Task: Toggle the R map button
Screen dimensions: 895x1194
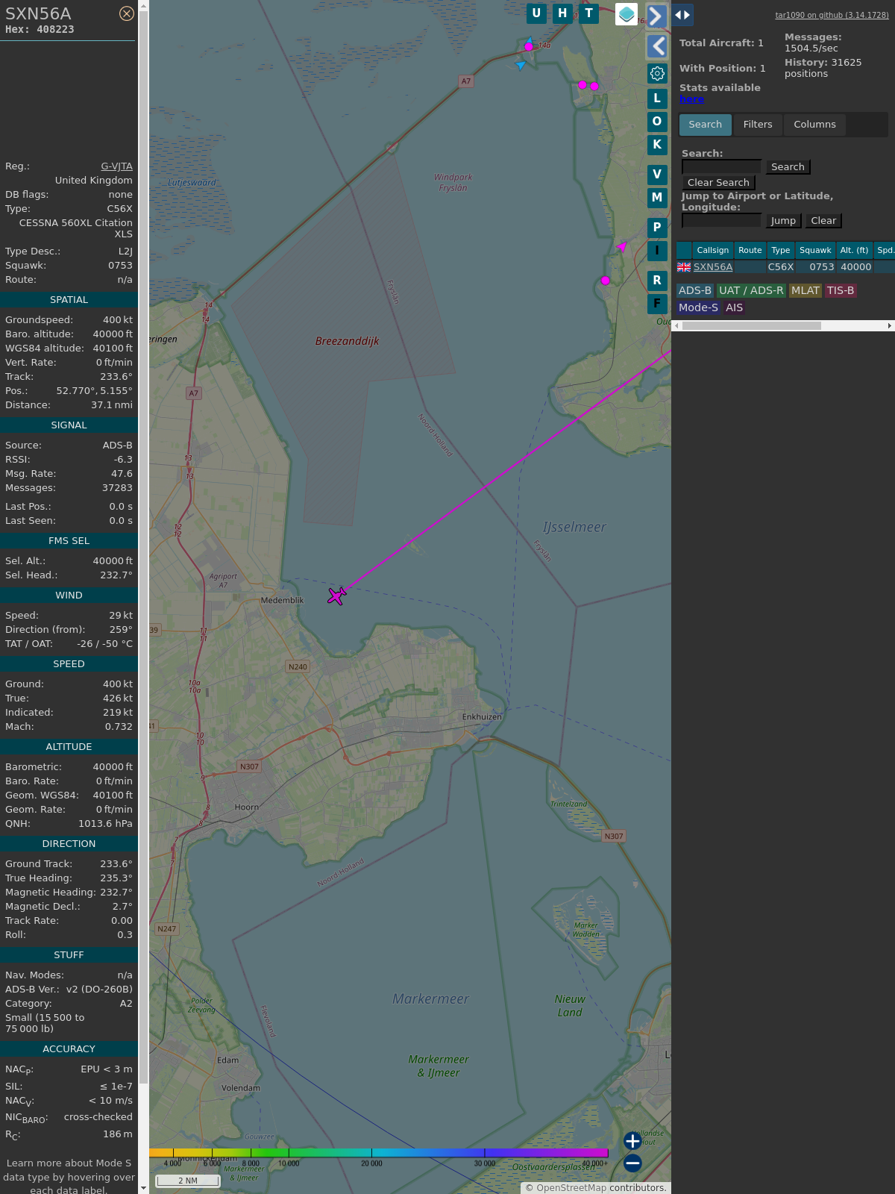Action: [657, 281]
